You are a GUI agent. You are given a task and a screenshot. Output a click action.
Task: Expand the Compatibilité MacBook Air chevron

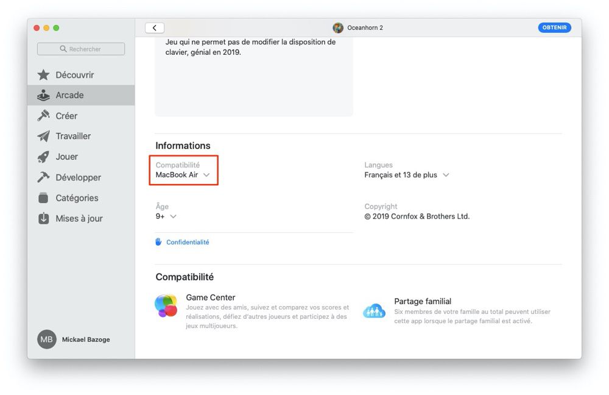tap(206, 175)
